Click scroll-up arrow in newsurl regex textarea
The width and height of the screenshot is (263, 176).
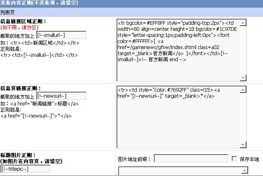coord(243,89)
